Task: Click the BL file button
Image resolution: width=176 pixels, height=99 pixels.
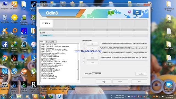Action: coord(92,44)
